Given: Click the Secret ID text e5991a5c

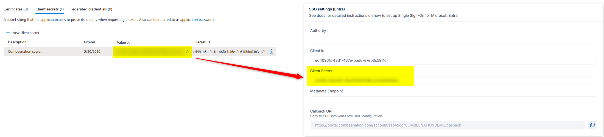Looking at the screenshot, I should coord(226,52).
